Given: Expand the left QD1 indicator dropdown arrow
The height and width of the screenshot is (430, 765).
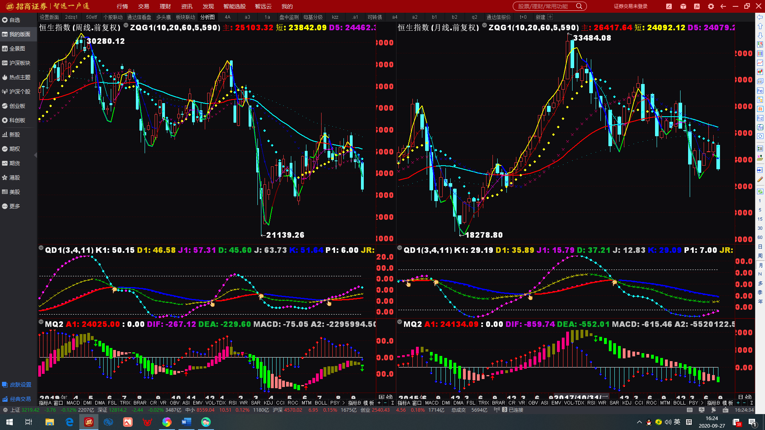Looking at the screenshot, I should (41, 248).
